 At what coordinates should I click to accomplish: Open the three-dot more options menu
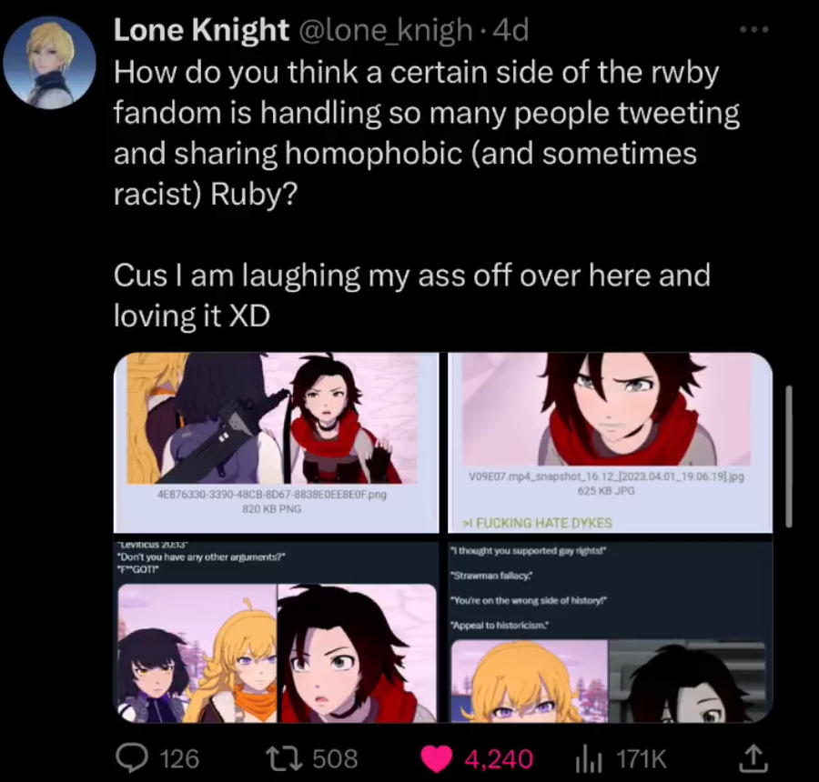754,30
